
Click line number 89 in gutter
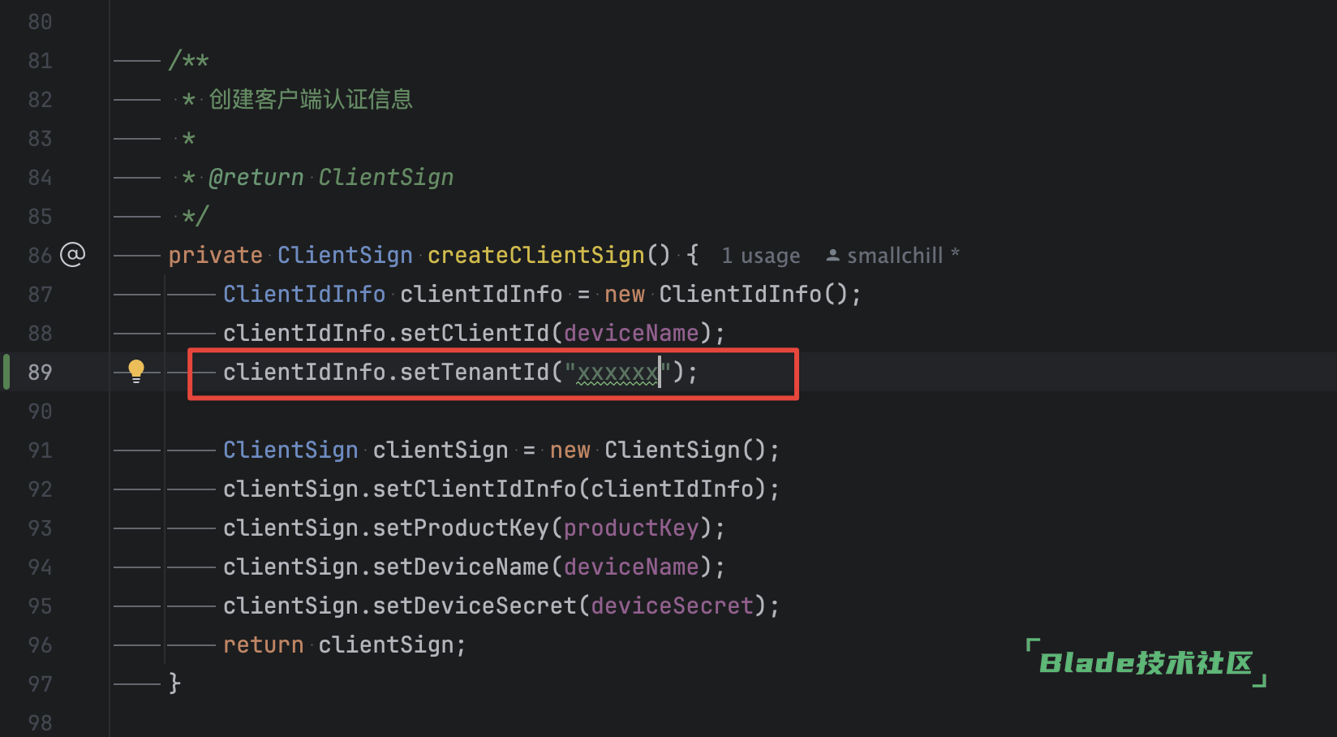(x=40, y=373)
